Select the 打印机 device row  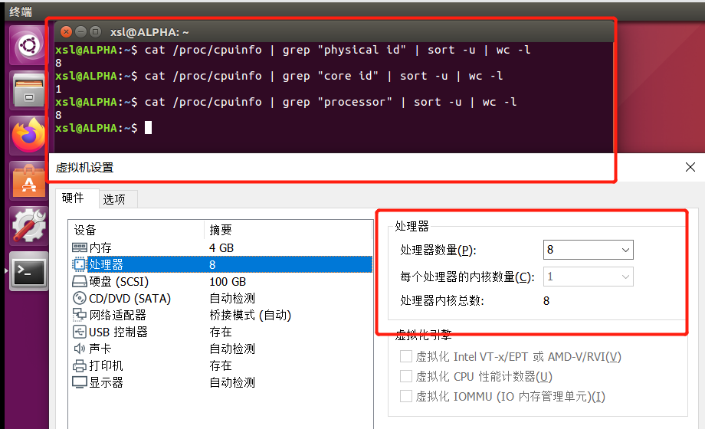[x=221, y=365]
